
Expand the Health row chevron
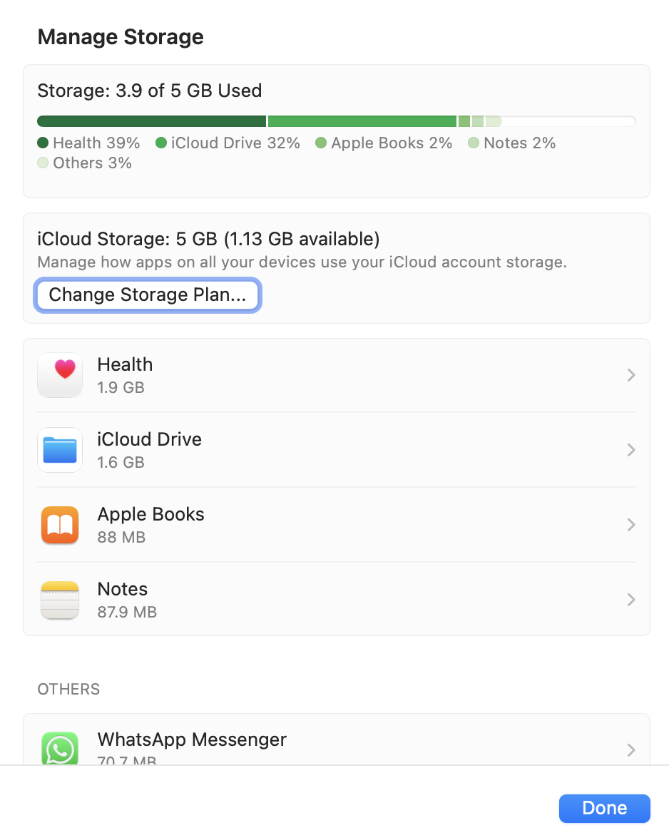tap(630, 375)
